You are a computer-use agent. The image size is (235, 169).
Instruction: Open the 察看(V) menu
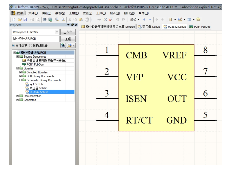(60, 13)
